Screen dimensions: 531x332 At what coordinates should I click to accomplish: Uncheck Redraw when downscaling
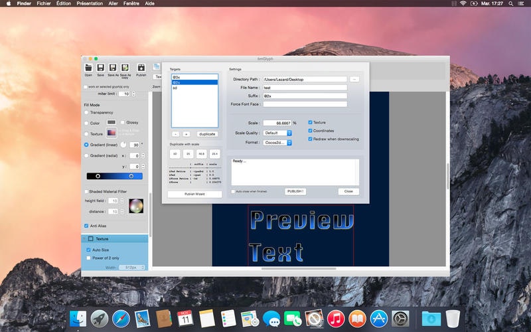(311, 138)
